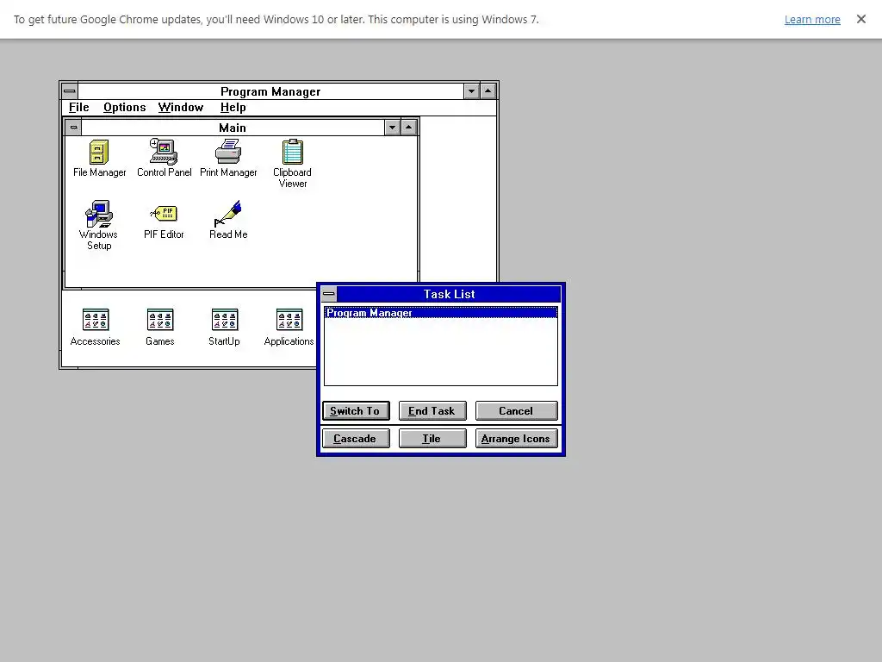Image resolution: width=882 pixels, height=662 pixels.
Task: Click the Program Manager title bar
Action: click(270, 91)
